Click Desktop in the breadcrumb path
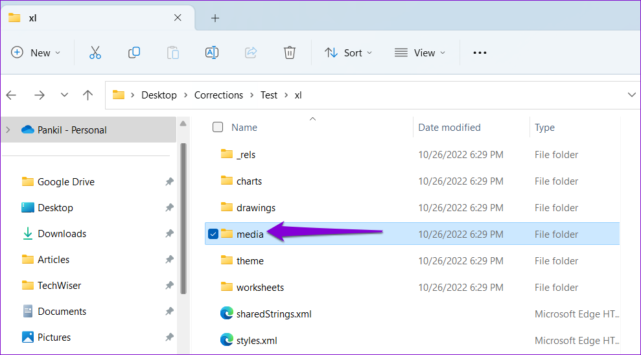 pos(159,95)
